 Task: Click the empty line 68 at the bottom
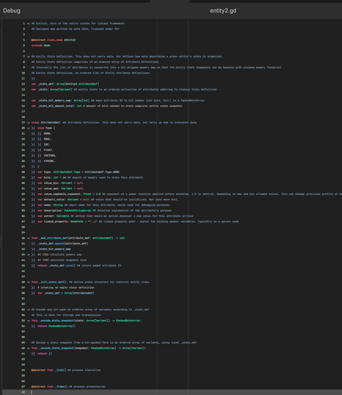[171, 392]
